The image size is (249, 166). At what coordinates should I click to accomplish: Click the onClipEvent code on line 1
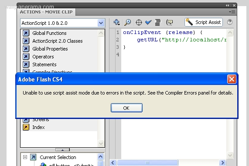[x=142, y=32]
